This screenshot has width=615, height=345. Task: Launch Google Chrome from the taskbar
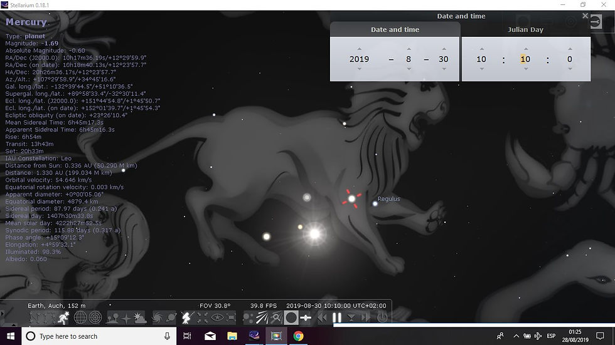pos(298,336)
